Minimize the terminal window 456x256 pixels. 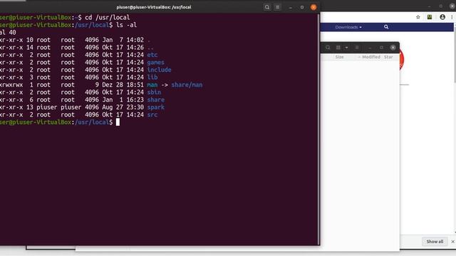pyautogui.click(x=290, y=7)
